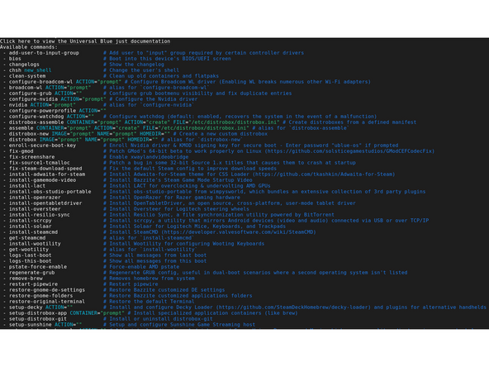Select the remove-brew command
Screen dimensions: 489x367
click(26, 278)
